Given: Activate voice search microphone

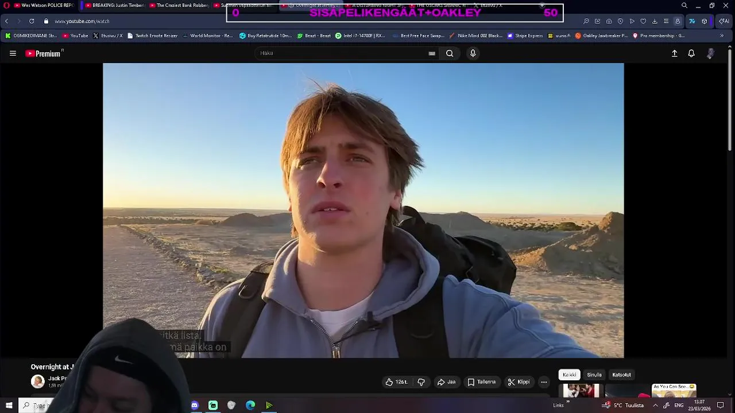Looking at the screenshot, I should (x=473, y=53).
